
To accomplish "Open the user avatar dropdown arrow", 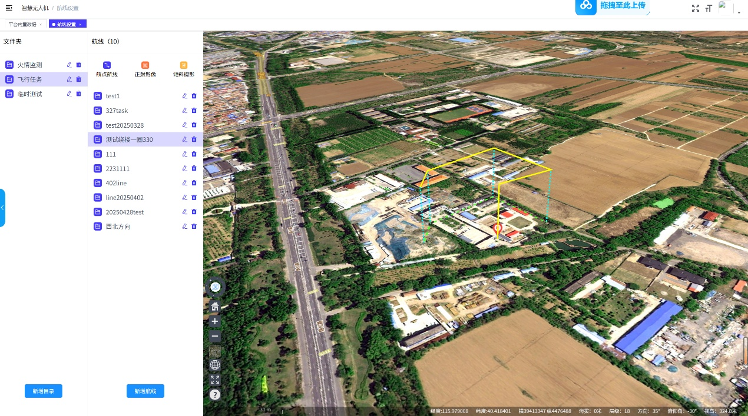I will click(739, 12).
